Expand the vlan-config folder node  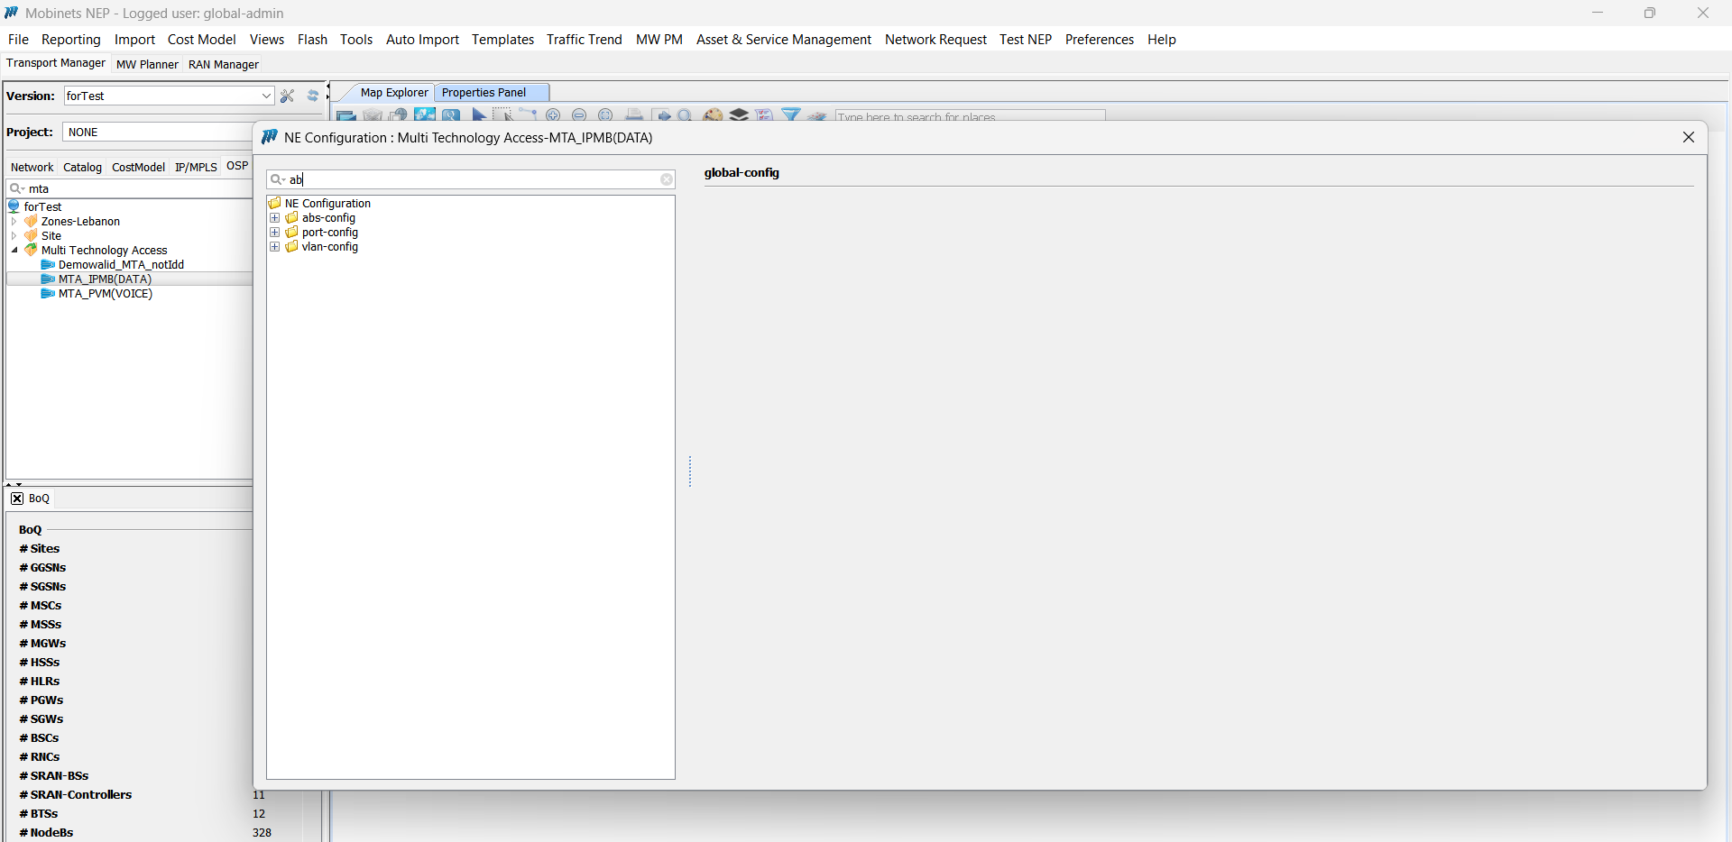coord(275,247)
